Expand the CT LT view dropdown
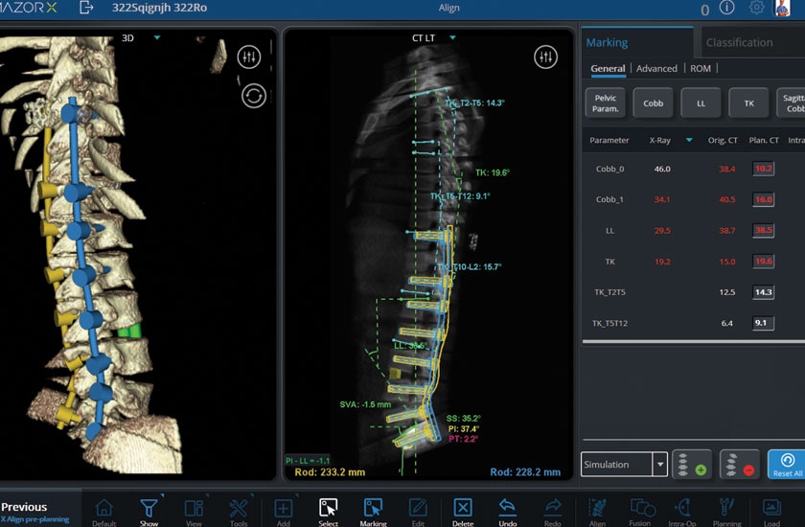Viewport: 805px width, 527px height. (452, 38)
